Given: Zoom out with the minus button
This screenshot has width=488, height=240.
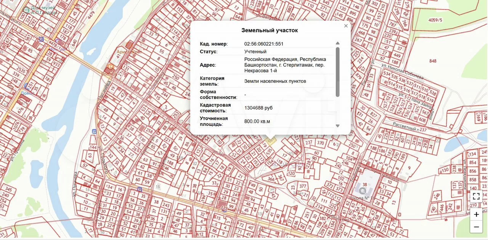Looking at the screenshot, I should click(x=476, y=227).
